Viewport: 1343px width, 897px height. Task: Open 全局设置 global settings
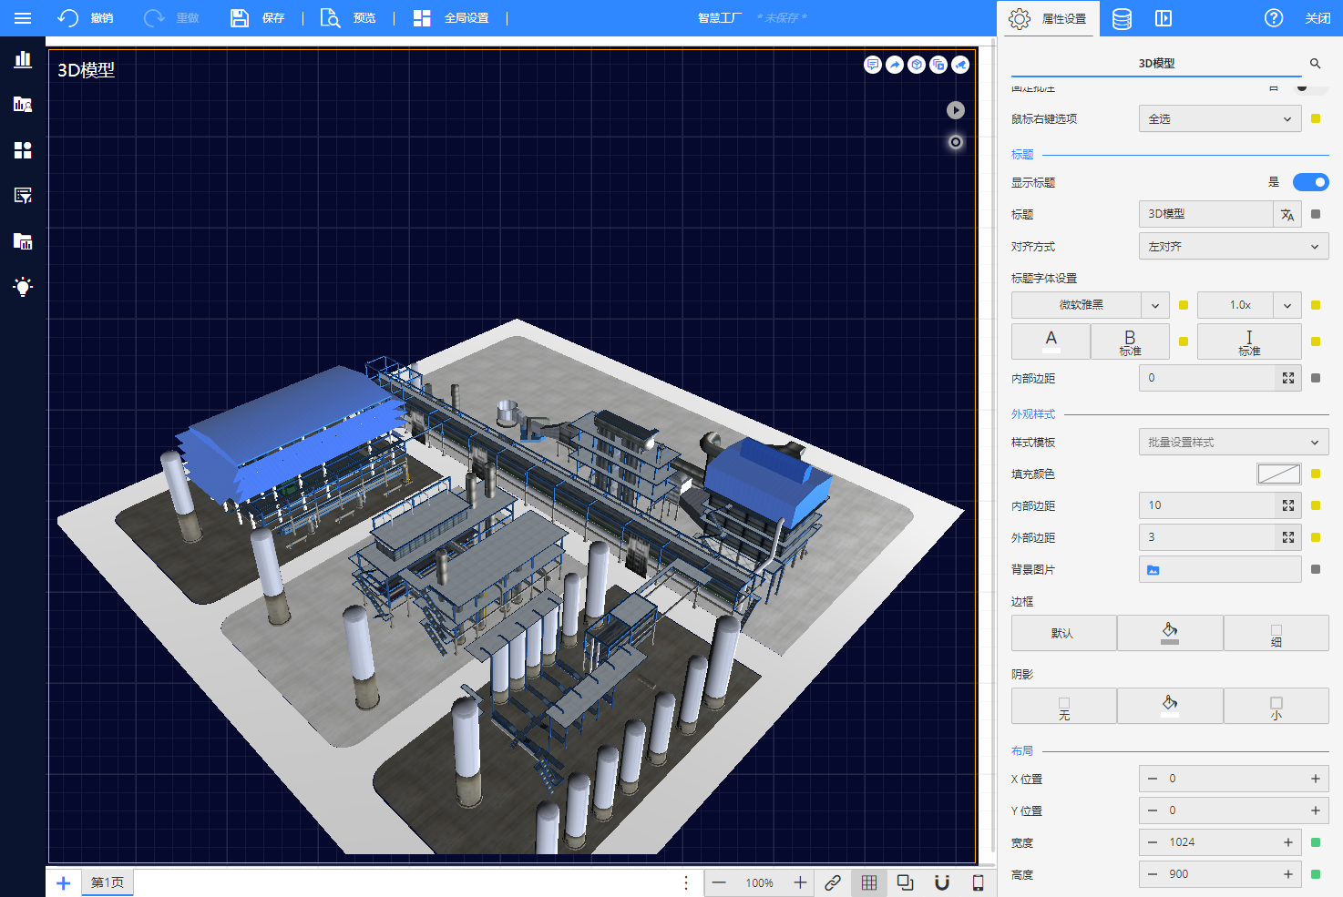tap(452, 18)
